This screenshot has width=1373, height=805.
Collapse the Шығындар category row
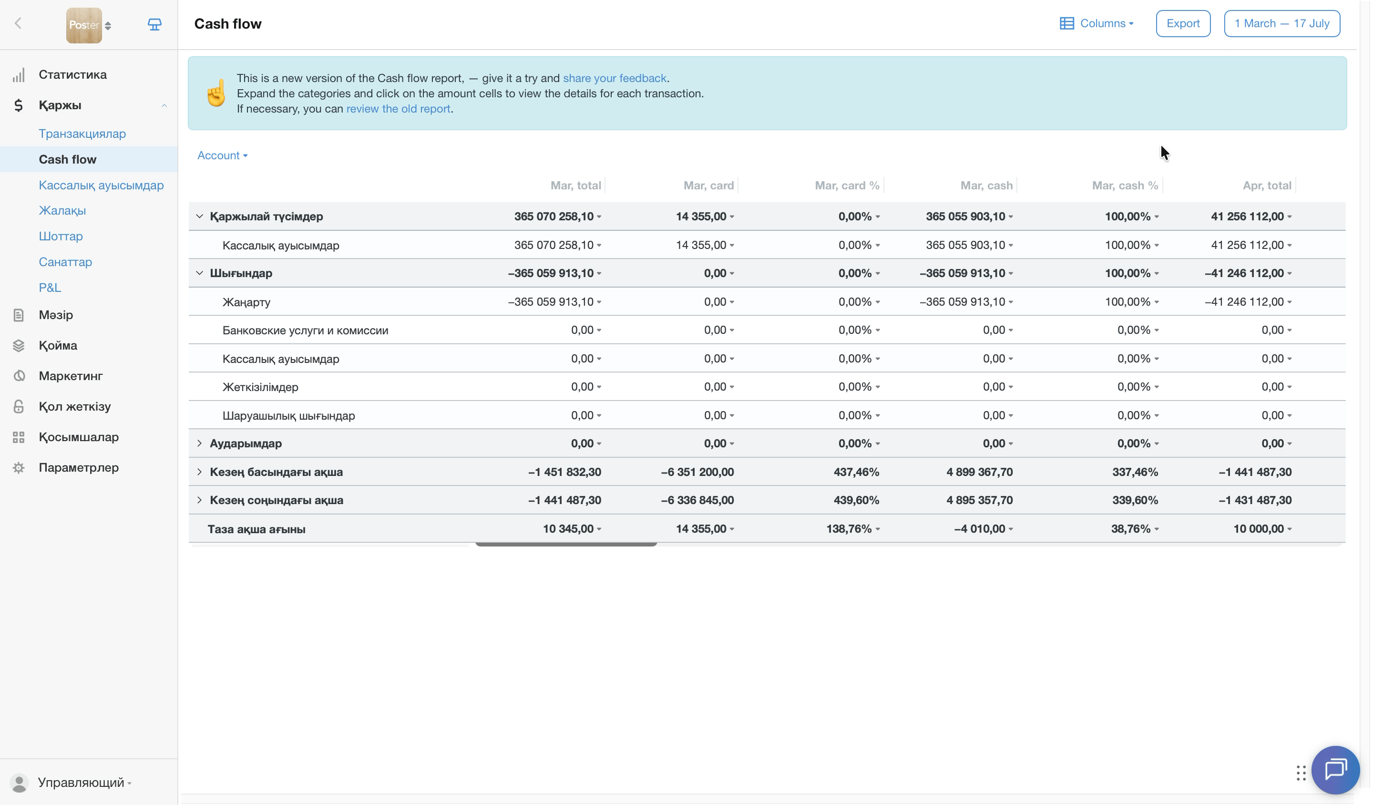tap(199, 273)
